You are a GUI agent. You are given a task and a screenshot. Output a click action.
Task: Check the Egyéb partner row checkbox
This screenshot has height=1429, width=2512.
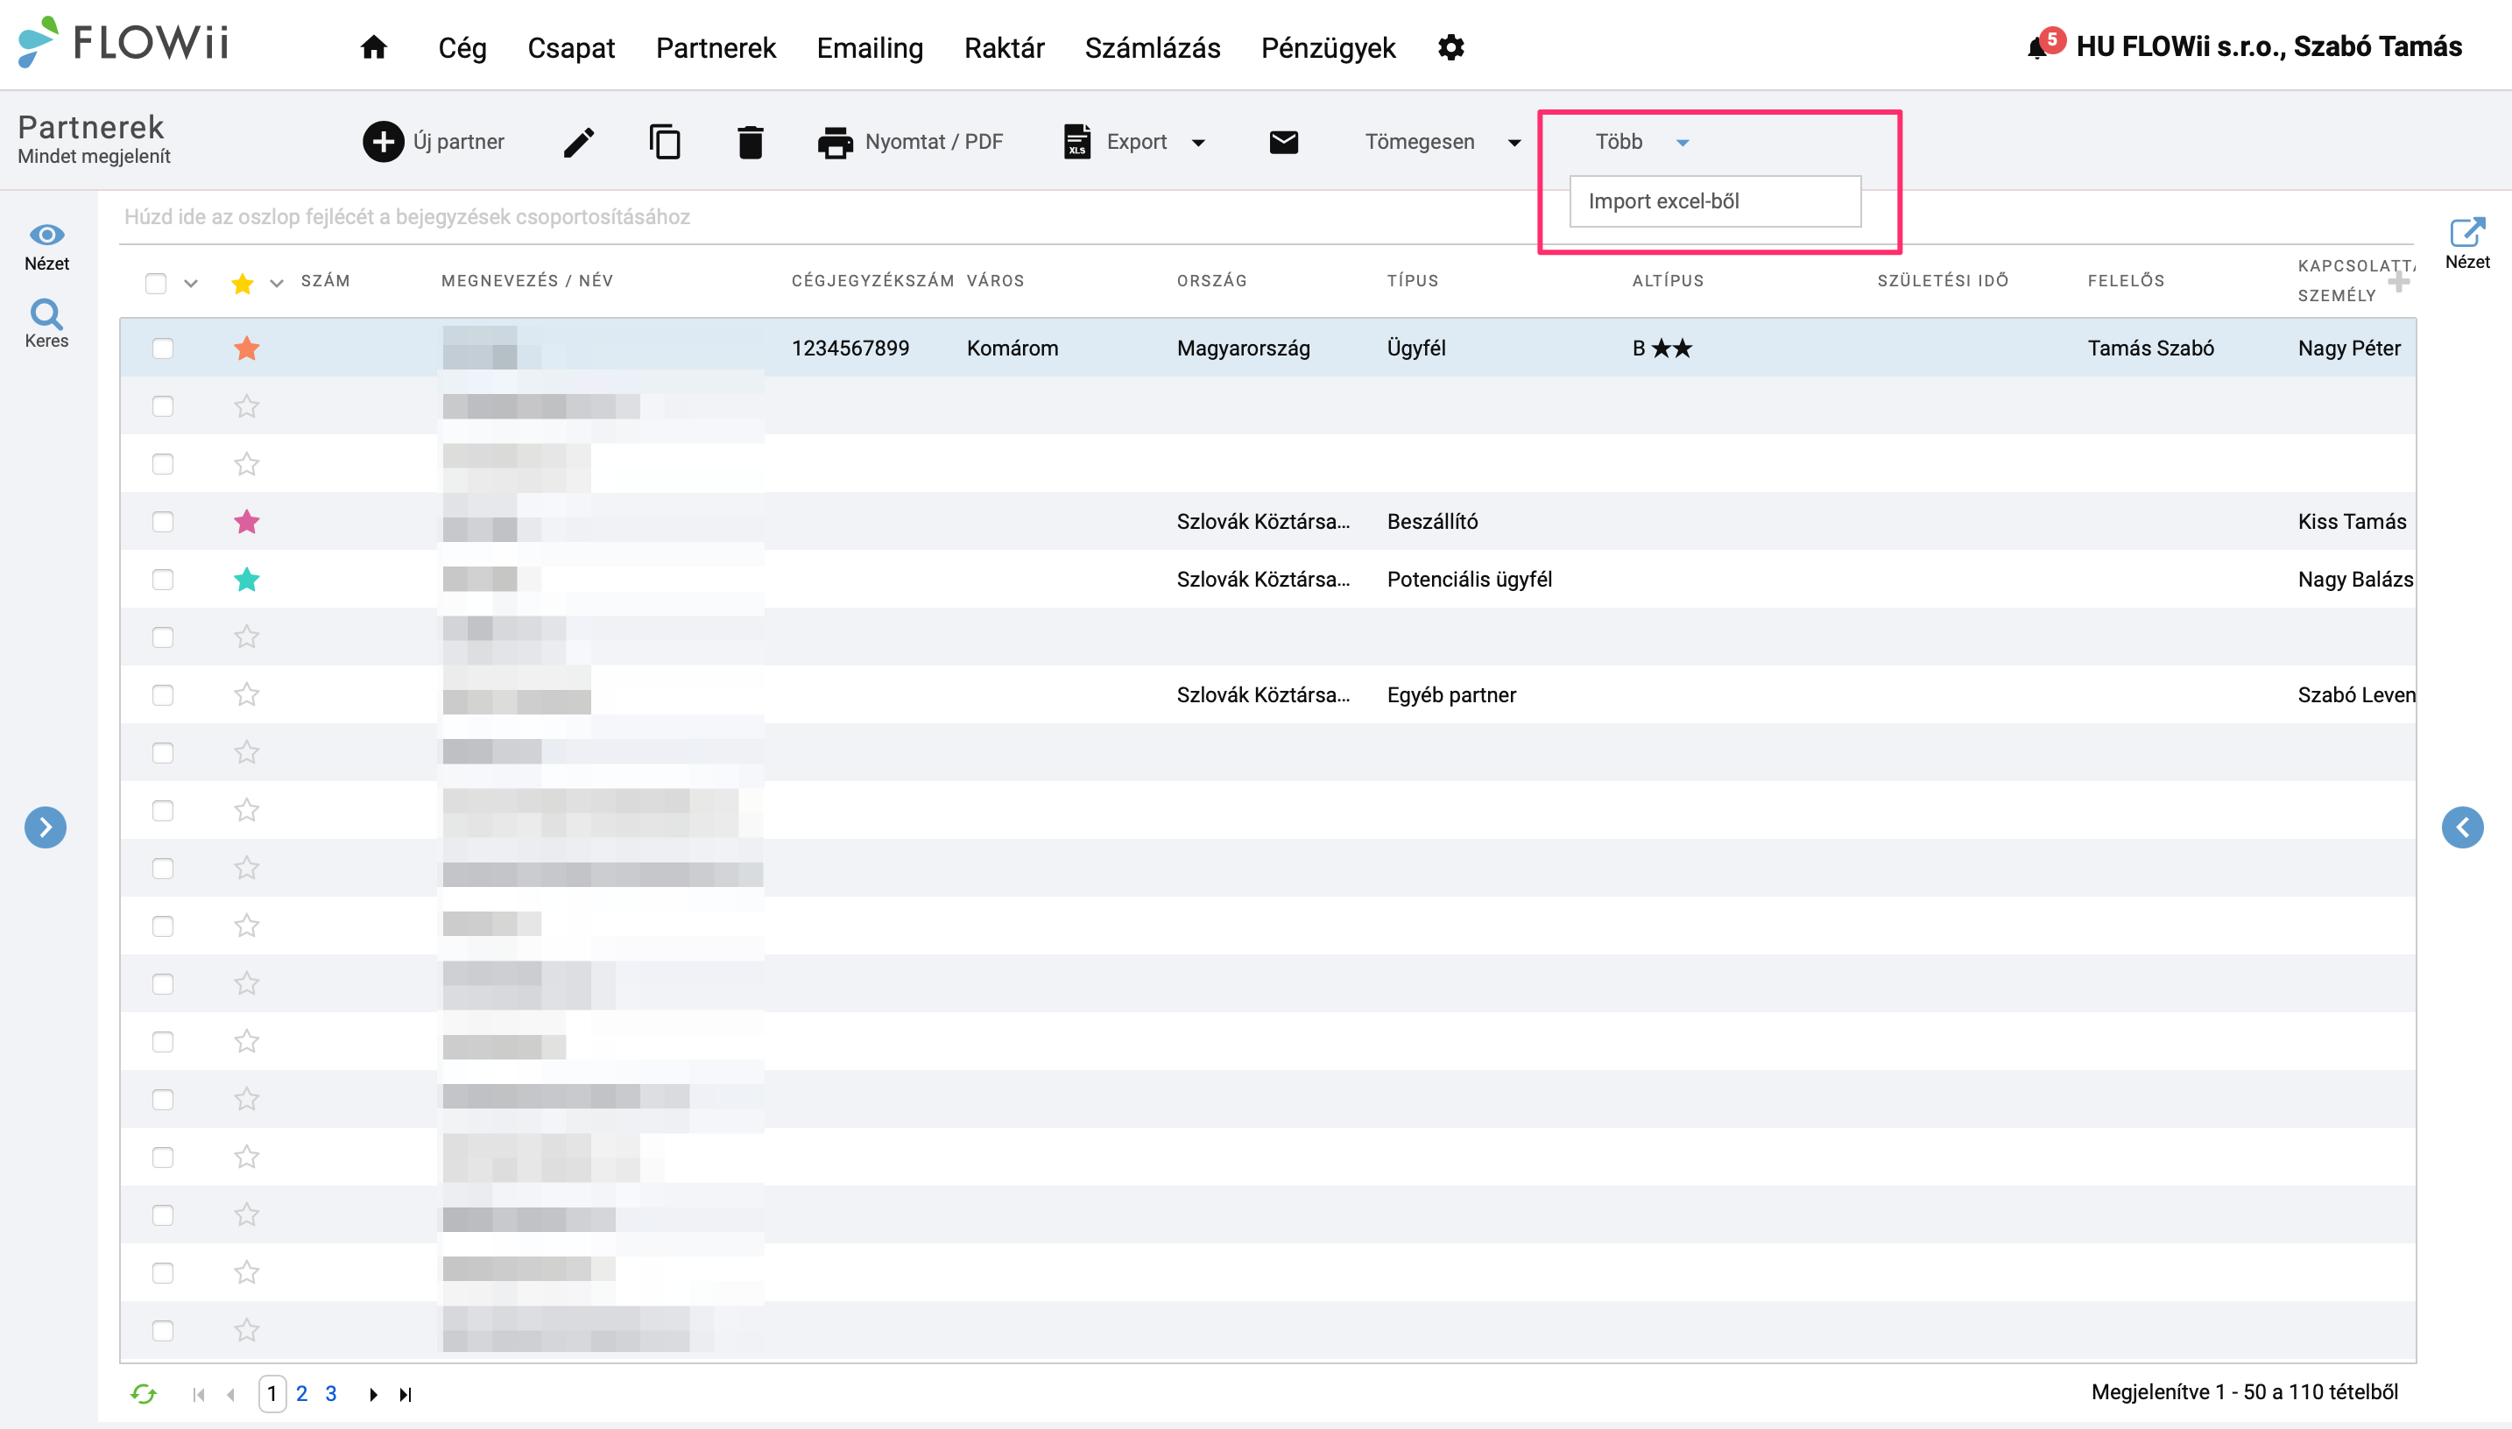tap(163, 695)
